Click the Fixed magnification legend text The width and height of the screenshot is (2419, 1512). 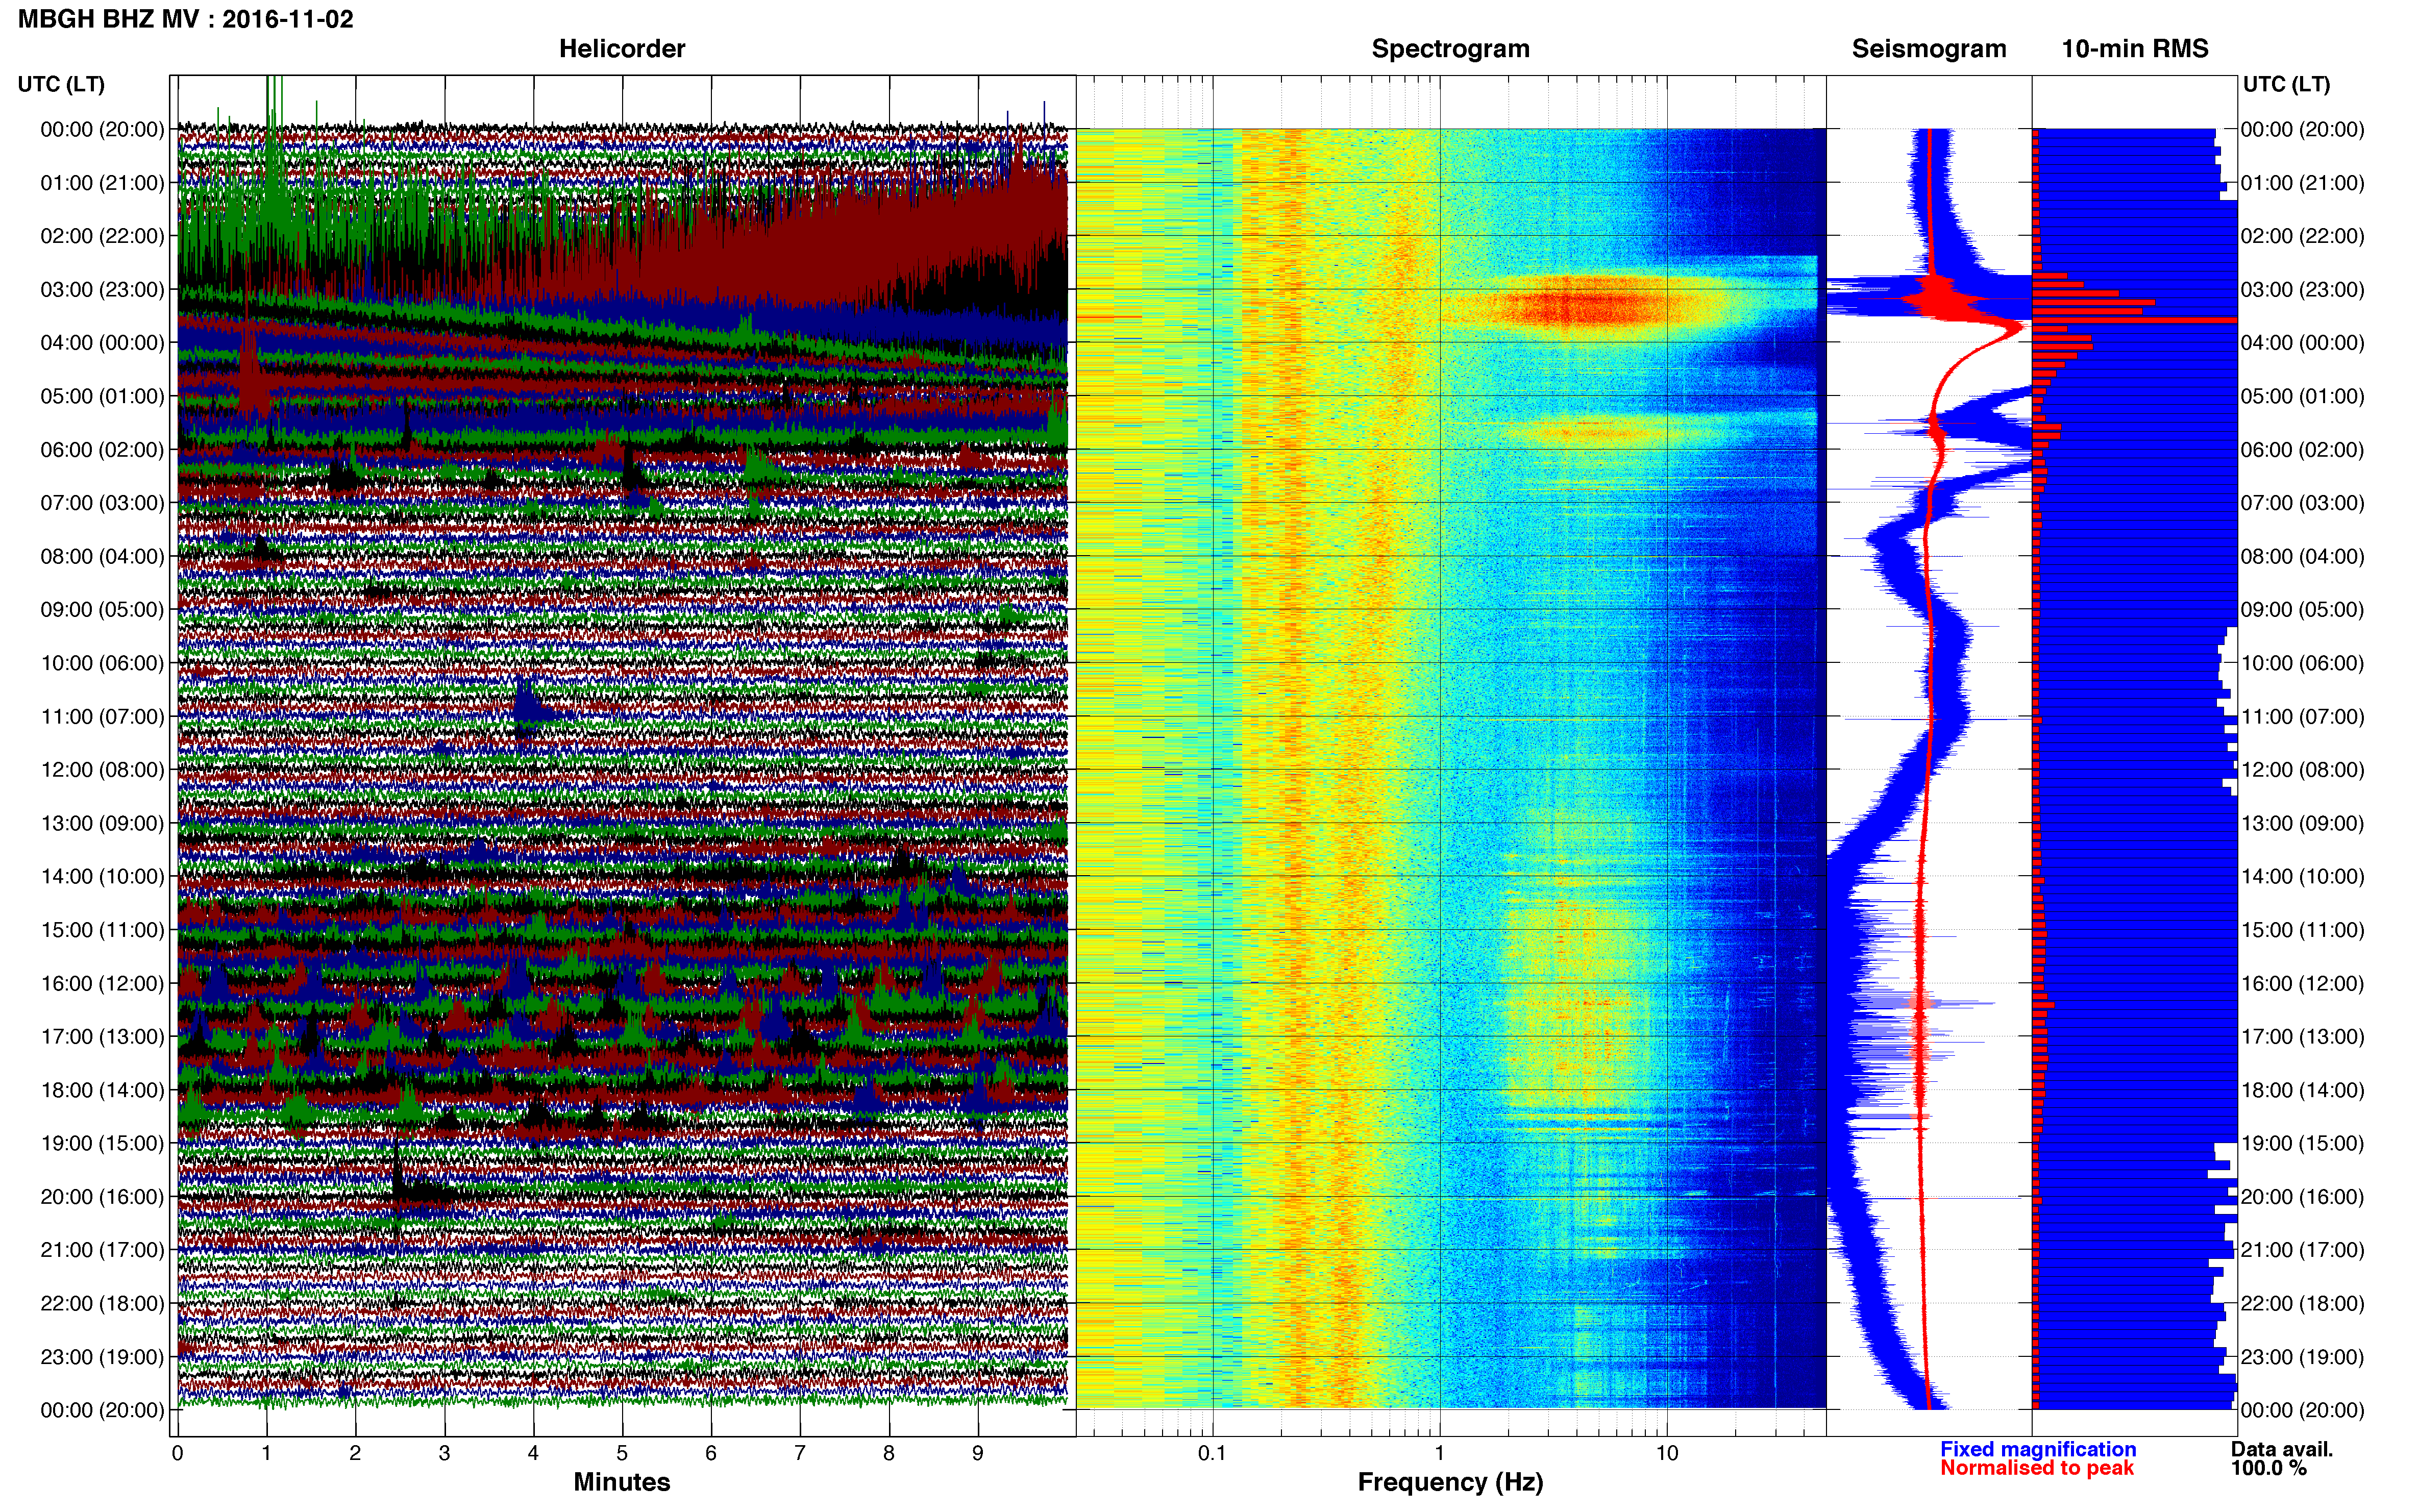2038,1449
